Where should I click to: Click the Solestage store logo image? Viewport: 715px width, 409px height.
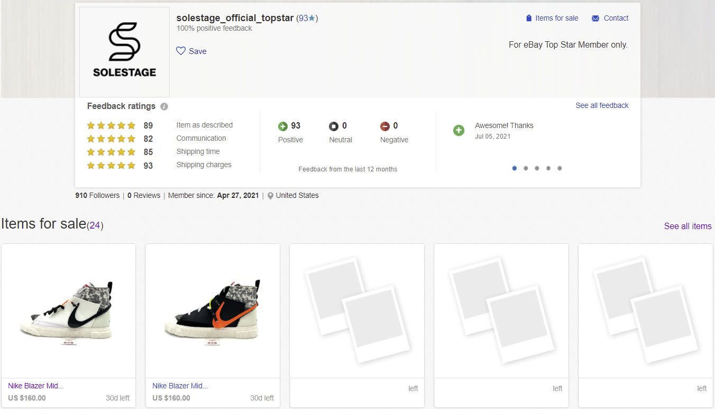pos(124,52)
